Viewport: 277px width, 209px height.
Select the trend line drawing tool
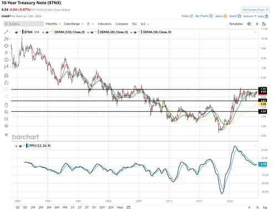pyautogui.click(x=6, y=32)
